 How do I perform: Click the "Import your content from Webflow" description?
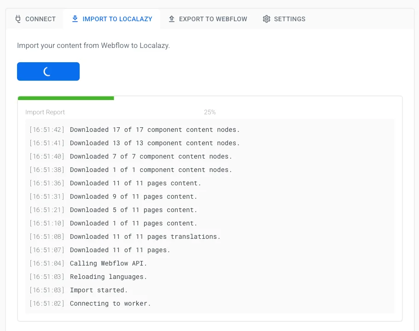tap(93, 46)
